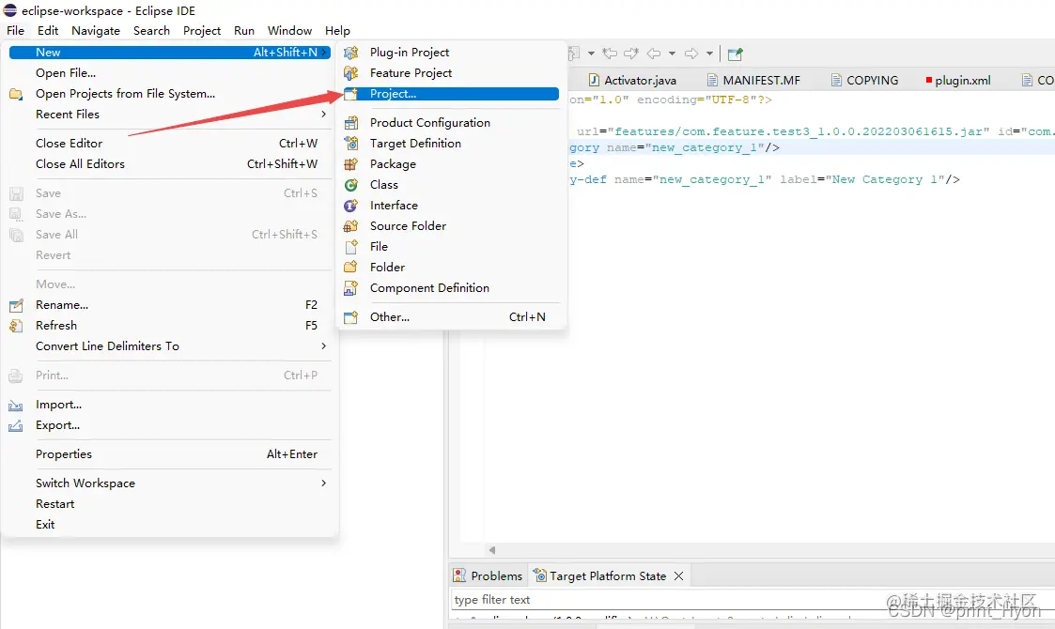Open dropdown arrow left of Last Edit Location
This screenshot has height=629, width=1055.
coord(591,54)
